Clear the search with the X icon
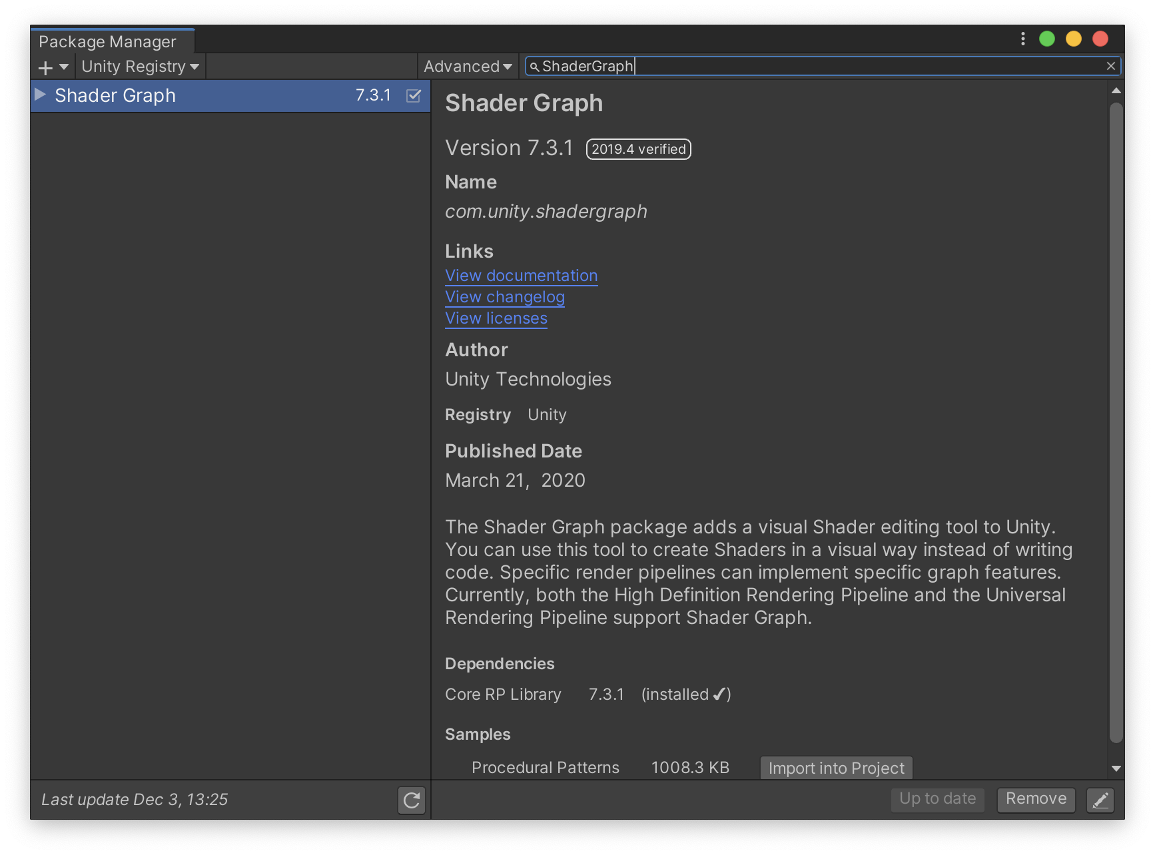The height and width of the screenshot is (855, 1155). 1110,66
